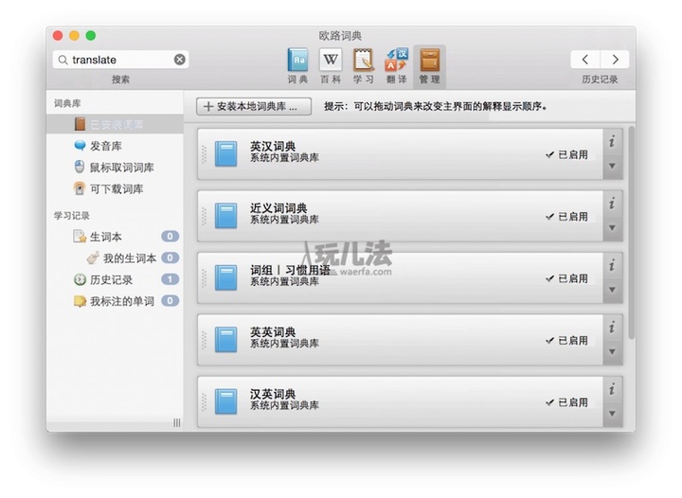Toggle 已启用 checkmark for 英汉词典
The height and width of the screenshot is (498, 682).
tap(567, 154)
